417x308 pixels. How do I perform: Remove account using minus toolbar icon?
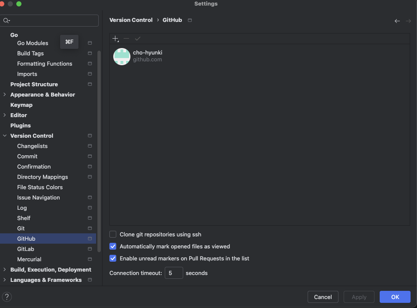(x=126, y=39)
